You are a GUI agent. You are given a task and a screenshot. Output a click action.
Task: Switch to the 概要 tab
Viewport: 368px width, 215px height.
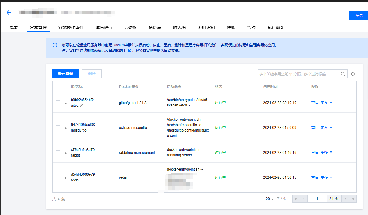coord(14,27)
